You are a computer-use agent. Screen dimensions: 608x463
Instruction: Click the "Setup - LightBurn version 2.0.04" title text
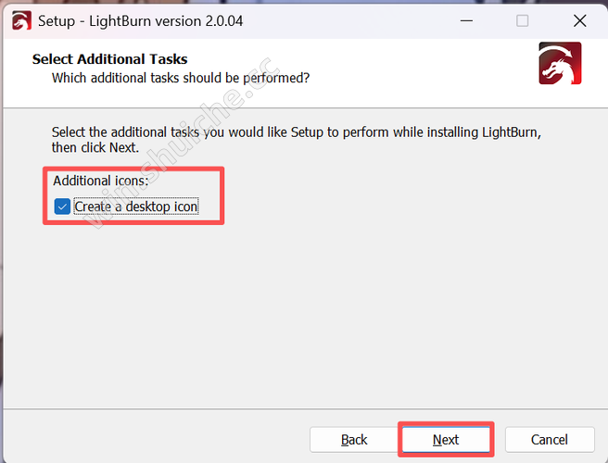coord(141,20)
